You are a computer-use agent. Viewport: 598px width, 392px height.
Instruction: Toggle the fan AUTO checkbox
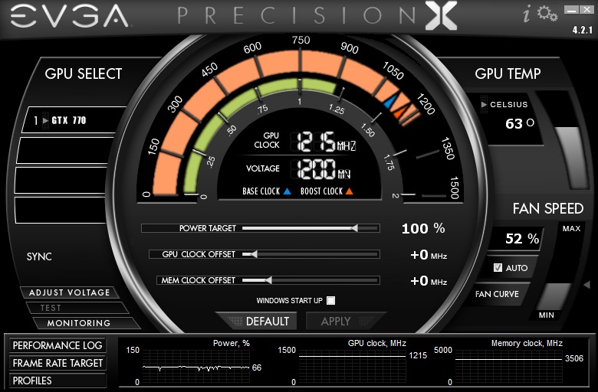click(x=498, y=268)
